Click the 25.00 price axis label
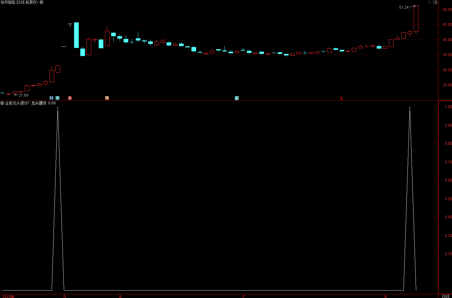Image resolution: width=452 pixels, height=298 pixels. click(447, 85)
